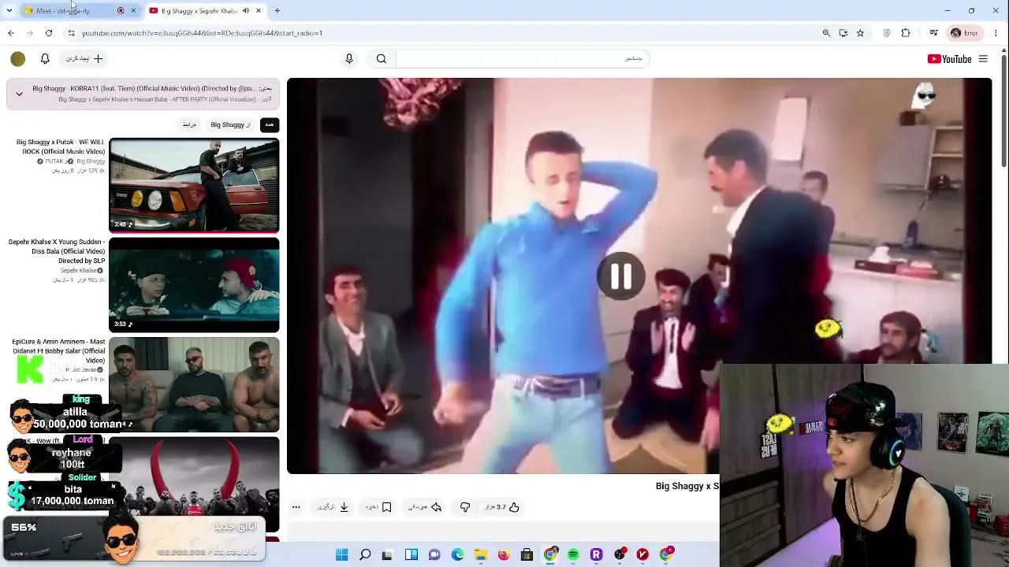Viewport: 1009px width, 567px height.
Task: Open the browser extensions puzzle icon
Action: [x=906, y=33]
